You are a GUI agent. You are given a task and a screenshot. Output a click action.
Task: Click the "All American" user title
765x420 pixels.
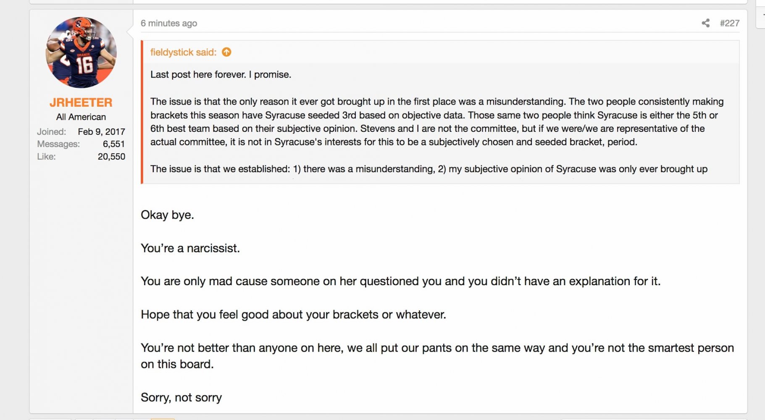(x=81, y=117)
